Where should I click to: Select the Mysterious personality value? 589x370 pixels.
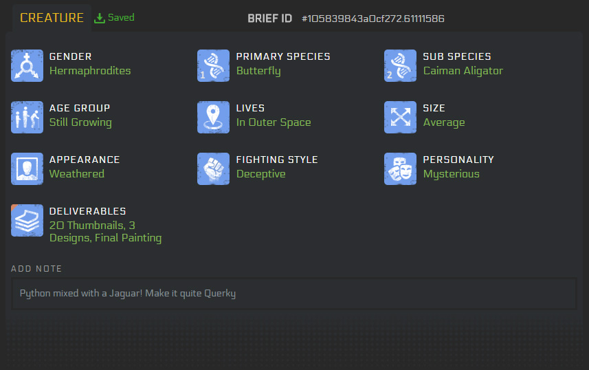click(451, 174)
